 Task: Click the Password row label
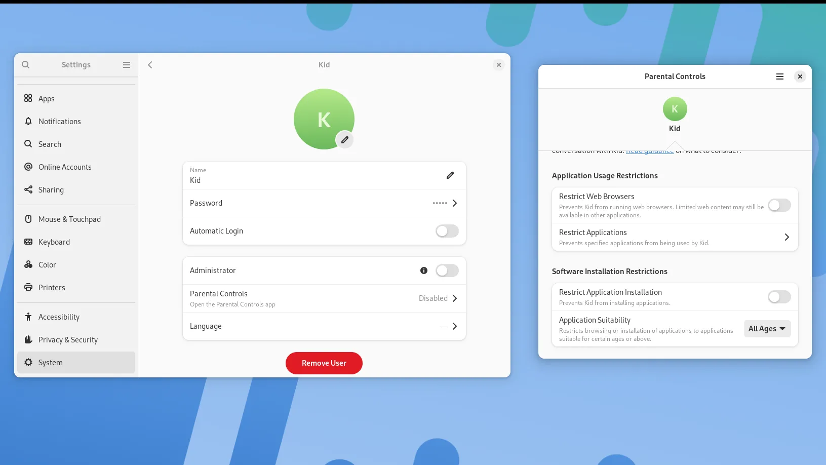(x=206, y=203)
